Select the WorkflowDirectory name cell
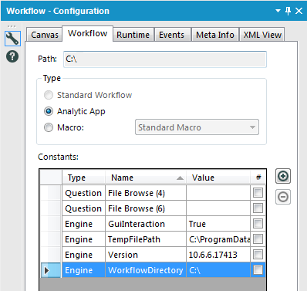 click(146, 270)
